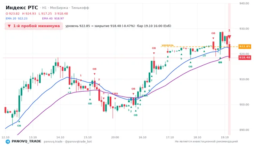The height and width of the screenshot is (146, 260).
Task: Open the @panovqtrade_bot link
Action: (78, 142)
